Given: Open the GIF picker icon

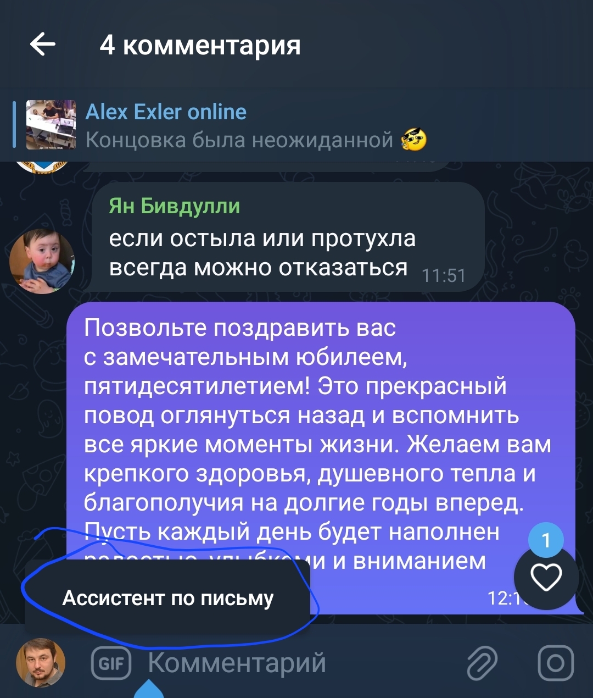Looking at the screenshot, I should tap(111, 663).
